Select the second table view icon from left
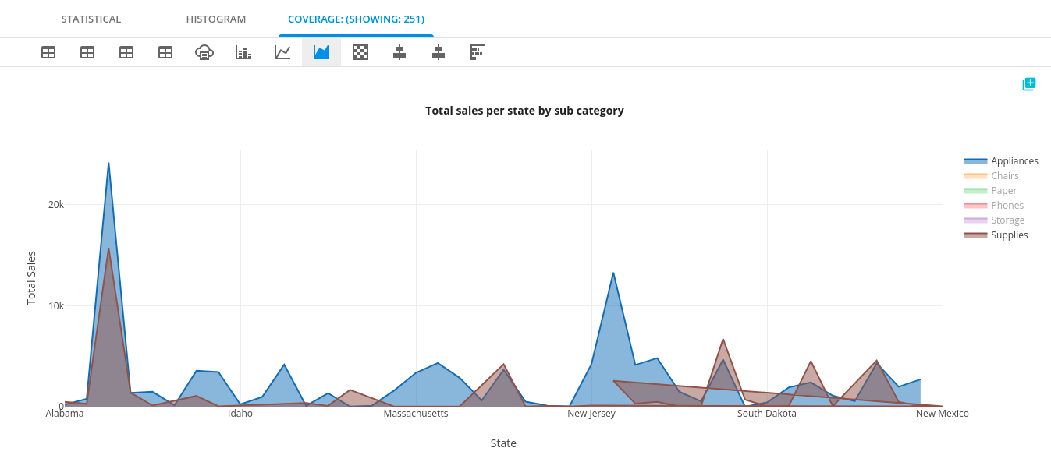Screen dimensions: 1051x455 coord(87,52)
